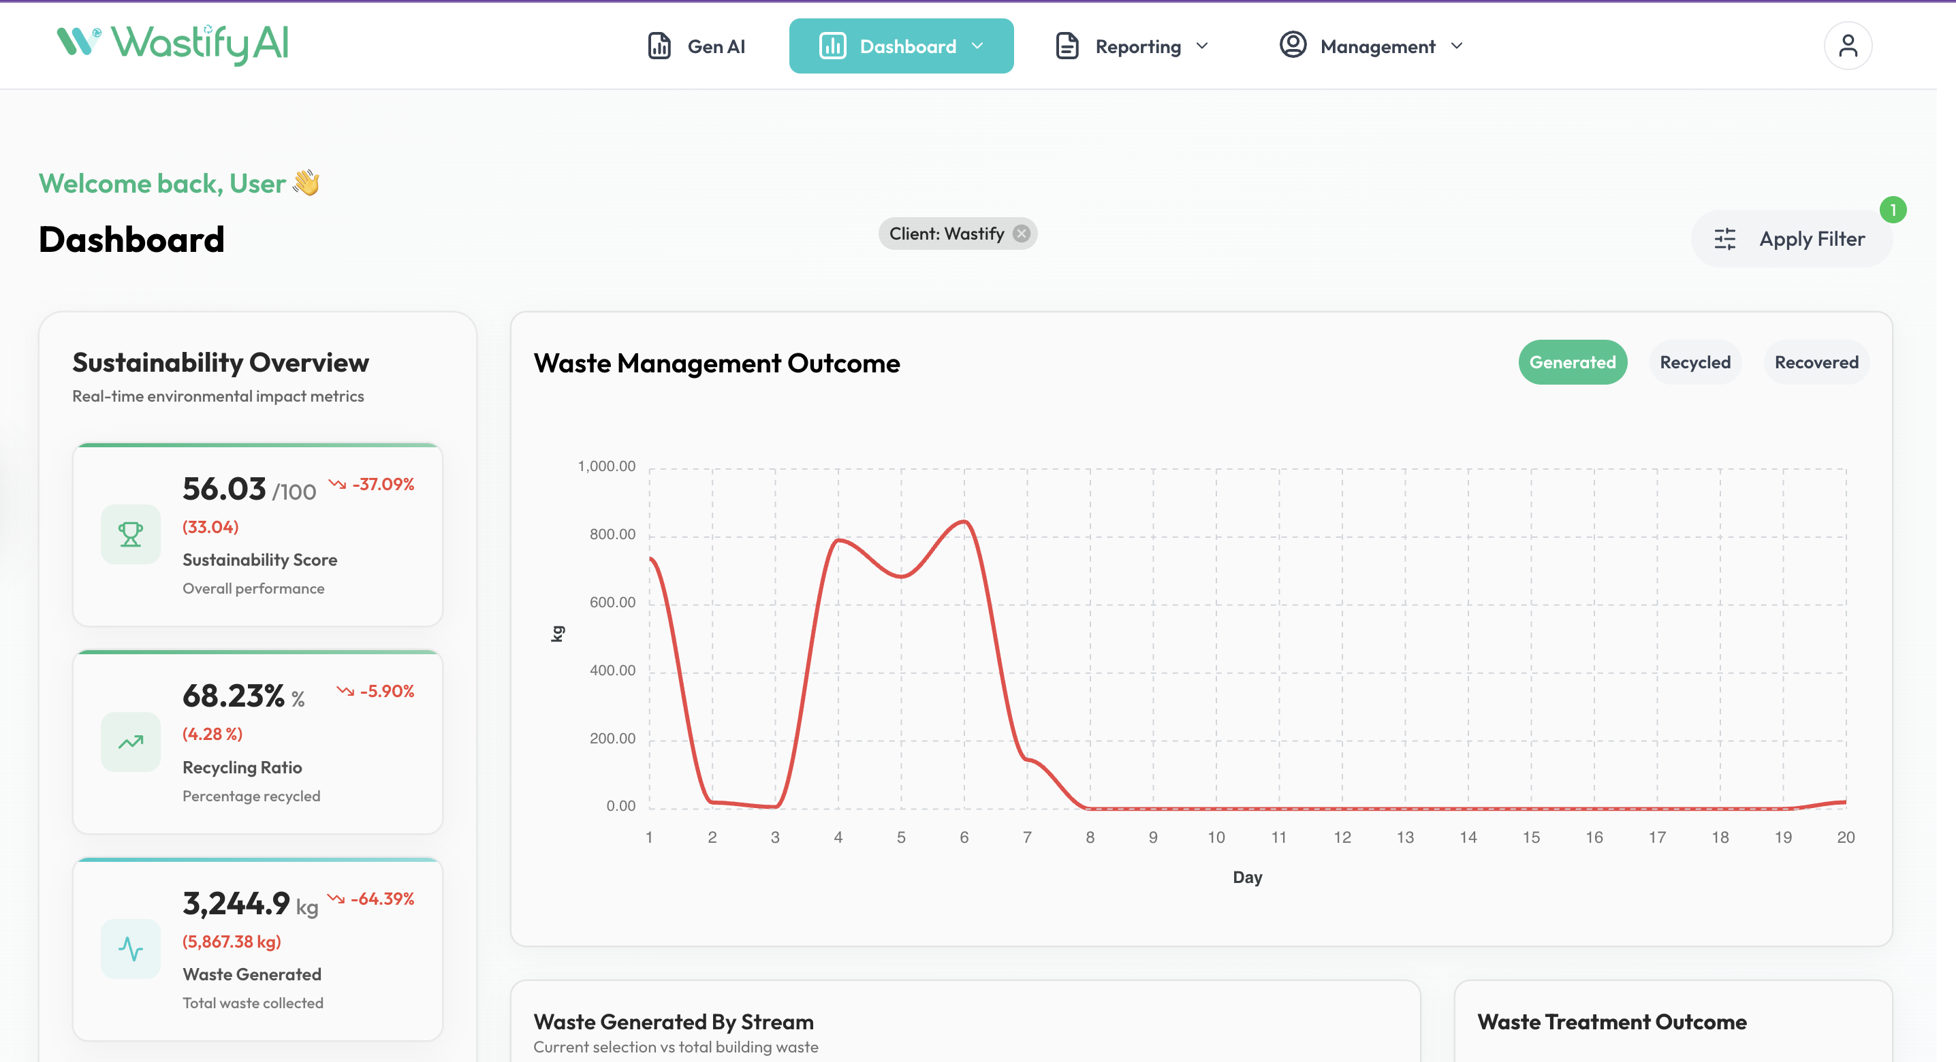Click the Waste Generated pulse icon
Screen dimensions: 1956x1062
point(131,949)
